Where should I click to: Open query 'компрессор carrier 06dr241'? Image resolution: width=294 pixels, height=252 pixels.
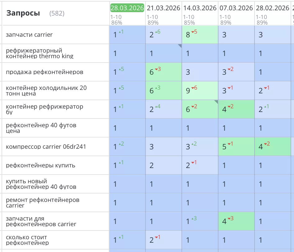pos(46,147)
